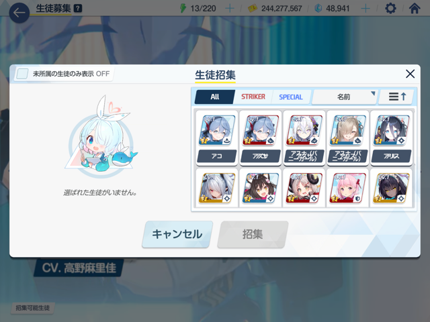Open the settings gear icon
Viewport: 430px width, 322px height.
pos(390,9)
